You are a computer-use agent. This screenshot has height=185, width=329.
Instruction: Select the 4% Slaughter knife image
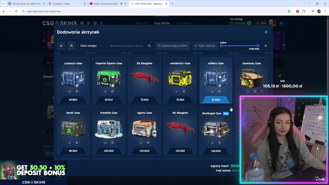[x=180, y=128]
